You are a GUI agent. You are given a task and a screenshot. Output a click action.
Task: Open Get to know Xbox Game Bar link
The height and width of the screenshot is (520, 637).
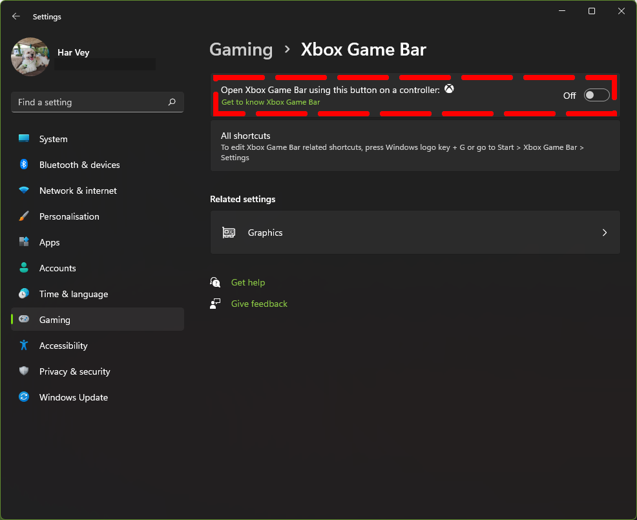coord(271,102)
